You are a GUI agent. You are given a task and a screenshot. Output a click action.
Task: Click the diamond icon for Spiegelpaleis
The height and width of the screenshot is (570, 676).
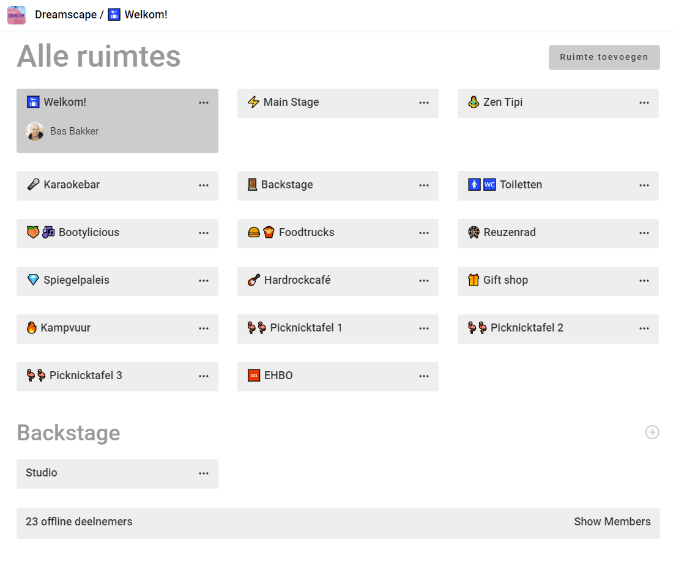click(33, 280)
